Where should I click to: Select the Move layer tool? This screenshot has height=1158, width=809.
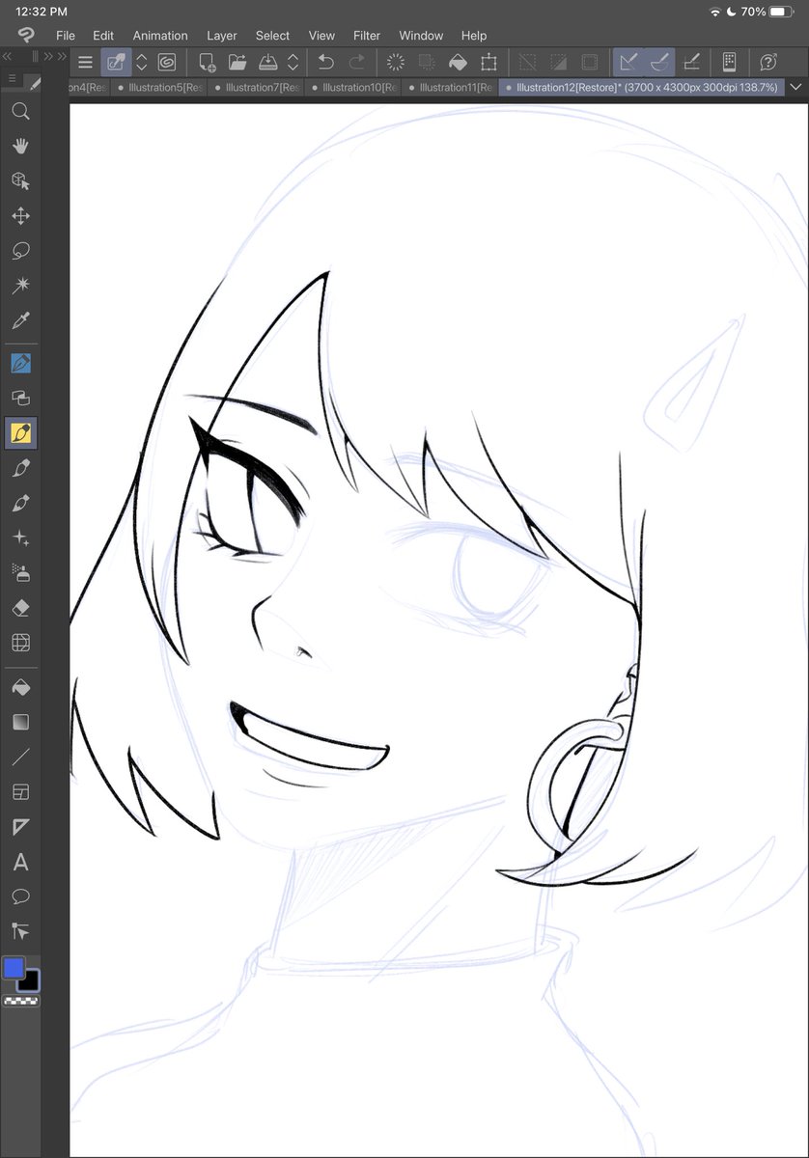pyautogui.click(x=20, y=216)
